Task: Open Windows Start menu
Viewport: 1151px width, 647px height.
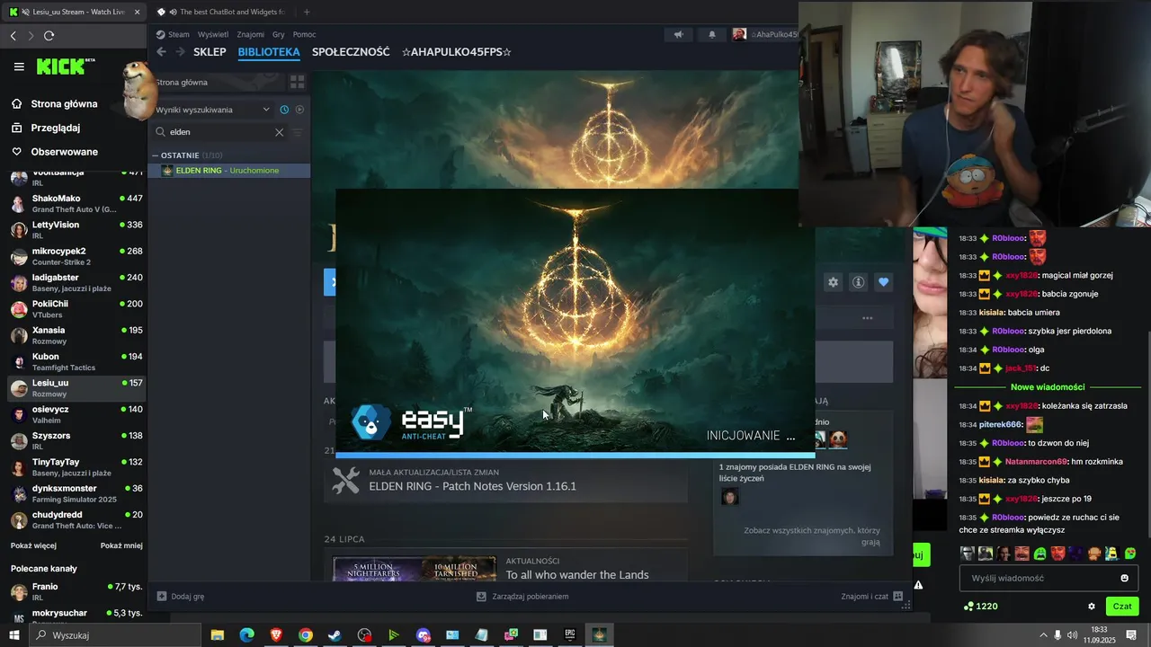Action: click(14, 635)
